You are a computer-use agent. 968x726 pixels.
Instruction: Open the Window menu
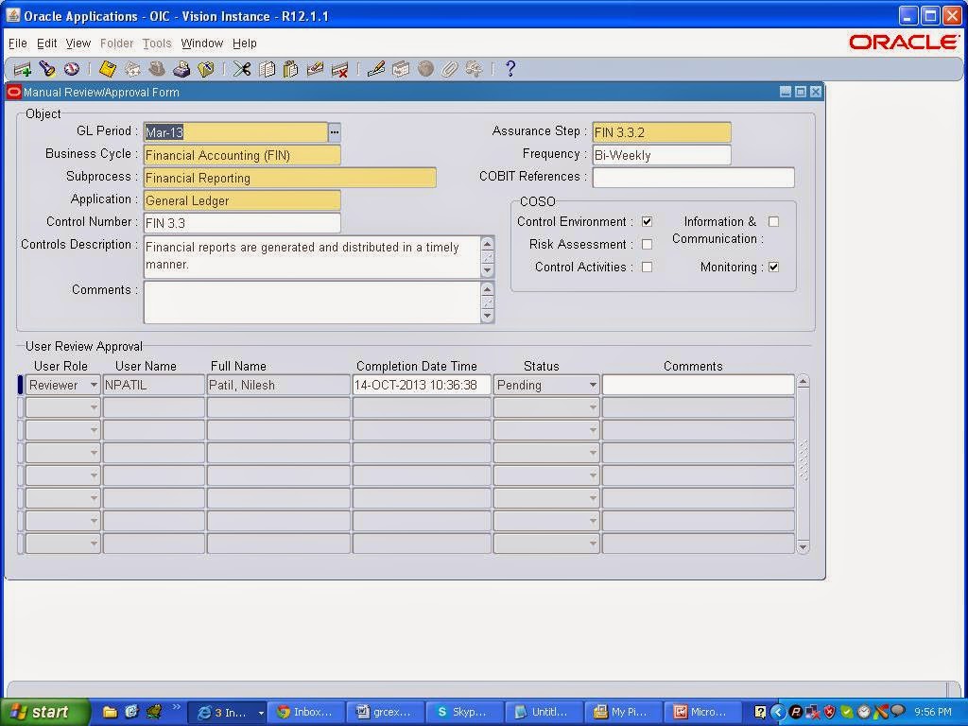pos(202,43)
